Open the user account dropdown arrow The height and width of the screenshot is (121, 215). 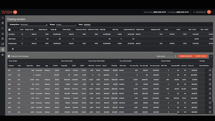(x=212, y=12)
